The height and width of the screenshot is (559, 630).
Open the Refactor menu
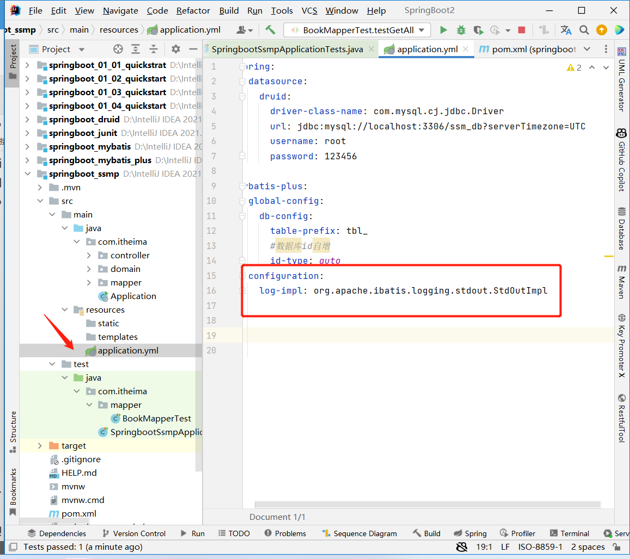193,10
